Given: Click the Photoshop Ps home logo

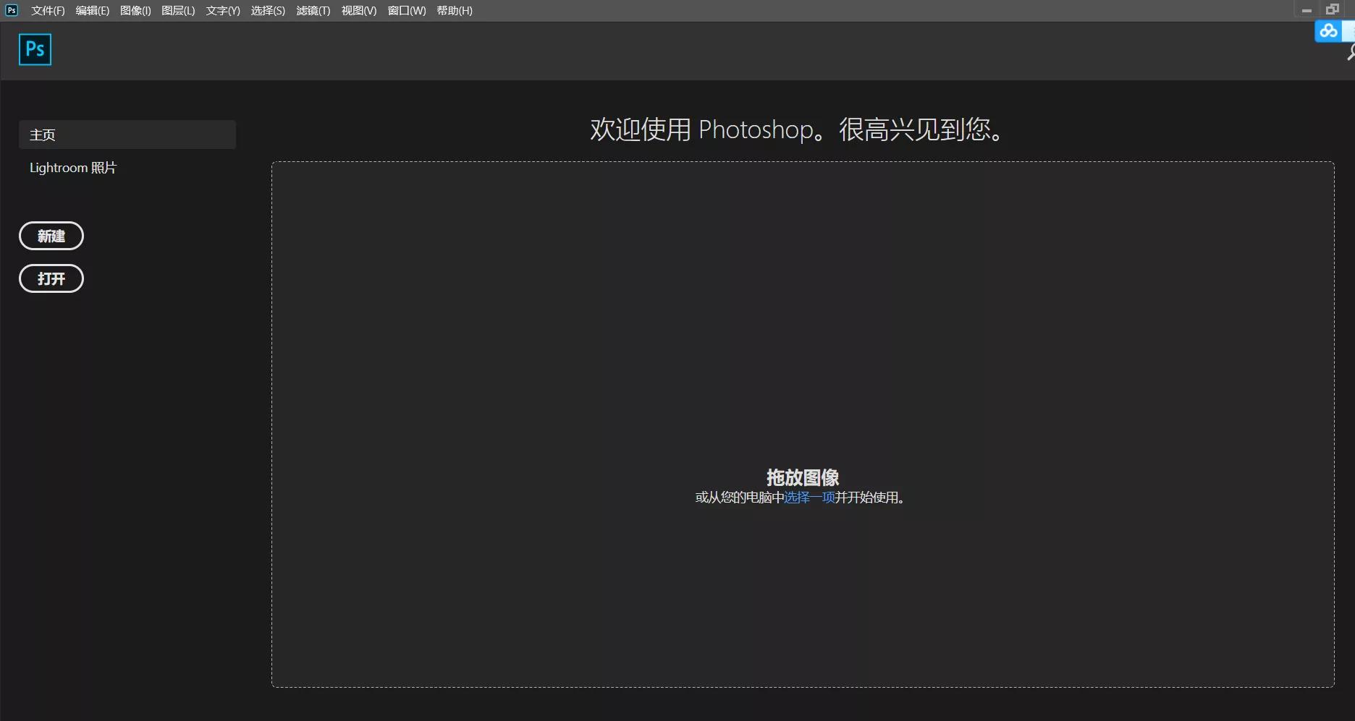Looking at the screenshot, I should [x=35, y=49].
